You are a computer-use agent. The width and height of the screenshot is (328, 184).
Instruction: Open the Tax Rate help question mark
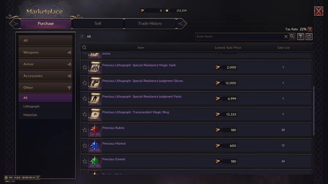click(x=310, y=29)
